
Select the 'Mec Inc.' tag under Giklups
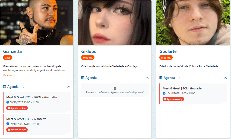tap(88, 57)
